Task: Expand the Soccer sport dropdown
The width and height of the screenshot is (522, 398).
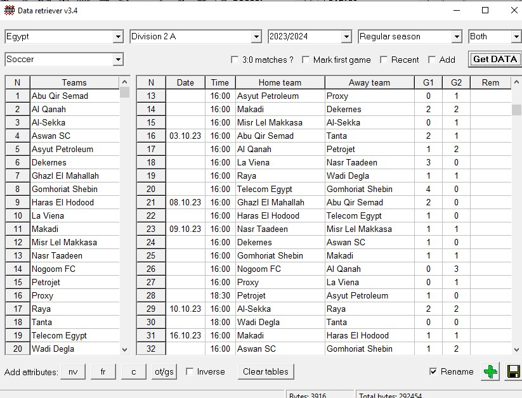Action: [118, 60]
